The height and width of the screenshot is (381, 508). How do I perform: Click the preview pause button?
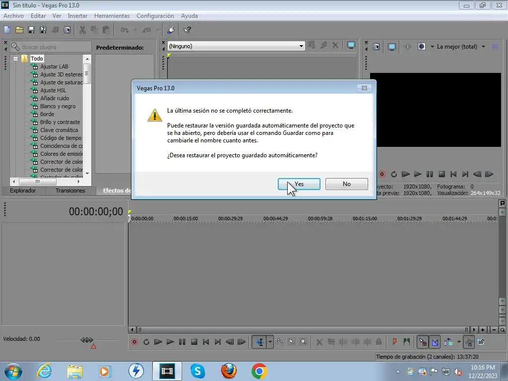tap(430, 174)
